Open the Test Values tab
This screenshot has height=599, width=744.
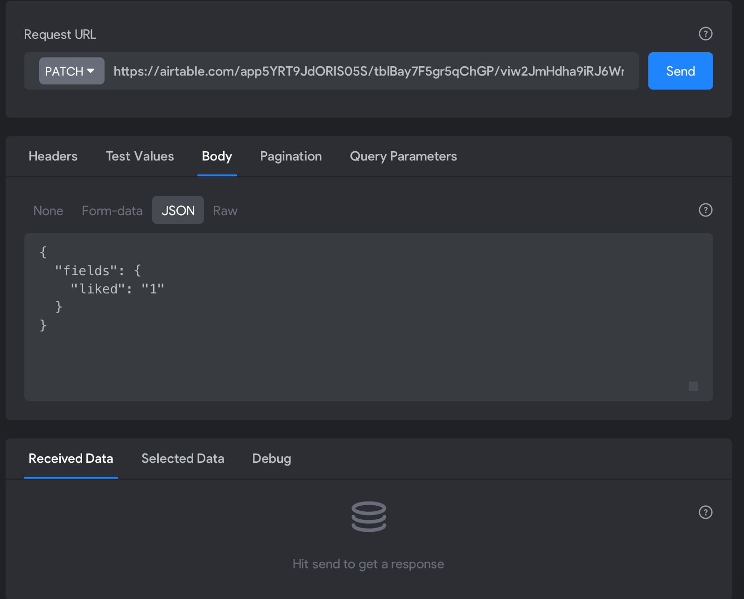pos(140,156)
